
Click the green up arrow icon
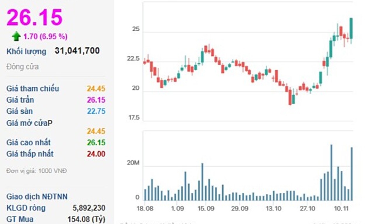point(16,36)
